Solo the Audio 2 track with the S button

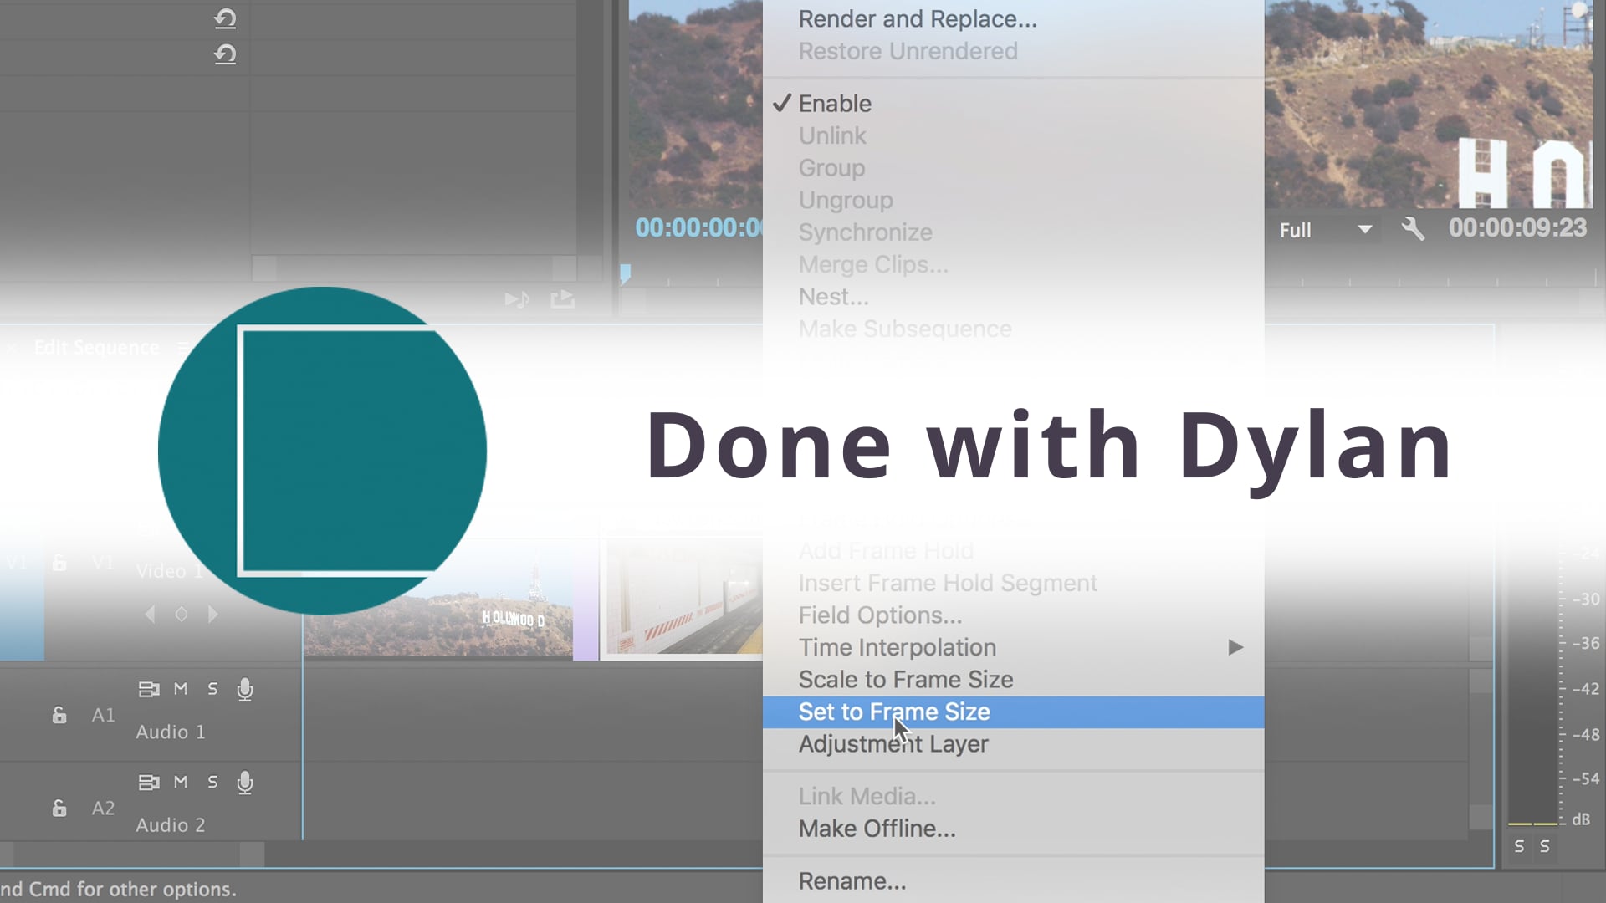pyautogui.click(x=212, y=782)
